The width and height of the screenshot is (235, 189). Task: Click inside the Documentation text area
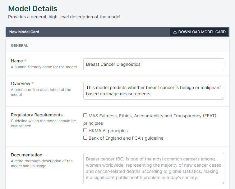154,169
